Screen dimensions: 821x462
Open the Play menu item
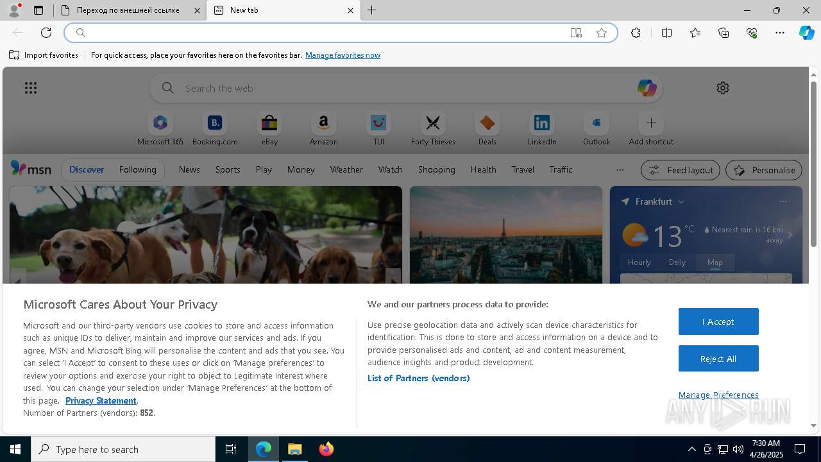(x=264, y=169)
